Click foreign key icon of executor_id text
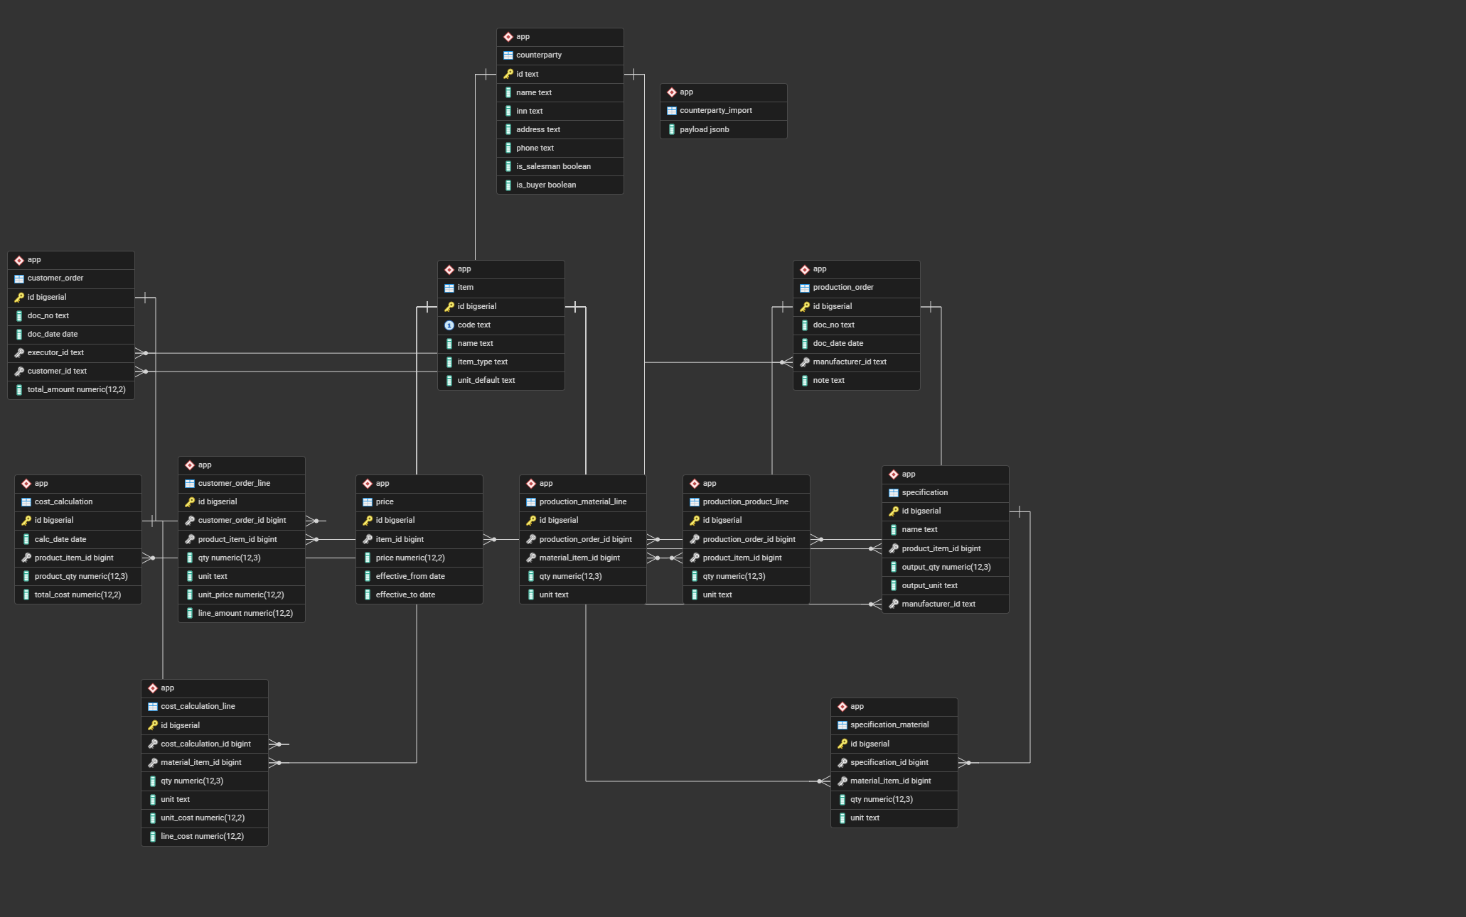Screen dimensions: 1466x917 coord(19,353)
